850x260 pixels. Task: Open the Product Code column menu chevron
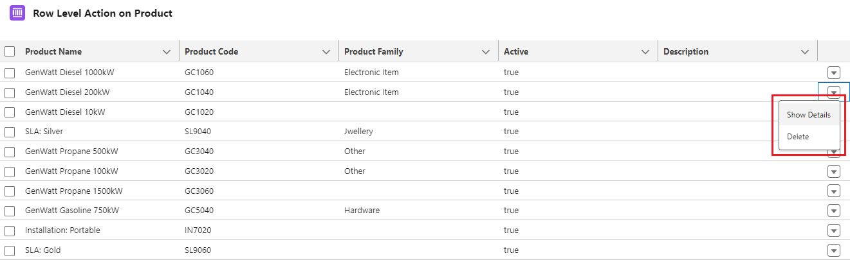point(326,52)
